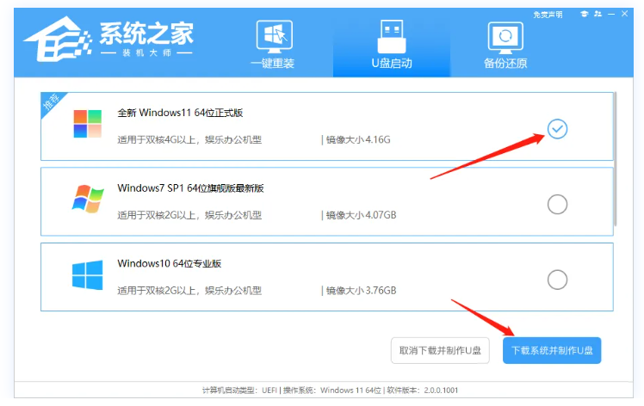Image resolution: width=644 pixels, height=406 pixels.
Task: Open the 免责声明 disclaimer link
Action: (x=548, y=15)
